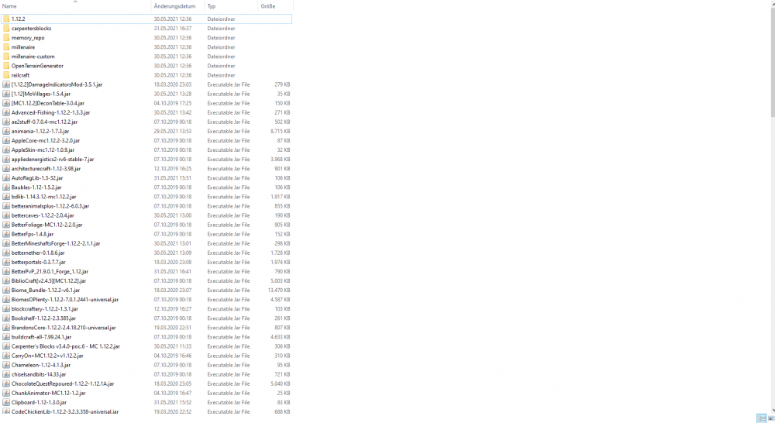Screen dimensions: 775x423
Task: Select file betterportals-0.3.7.7.jar
Action: pyautogui.click(x=39, y=263)
